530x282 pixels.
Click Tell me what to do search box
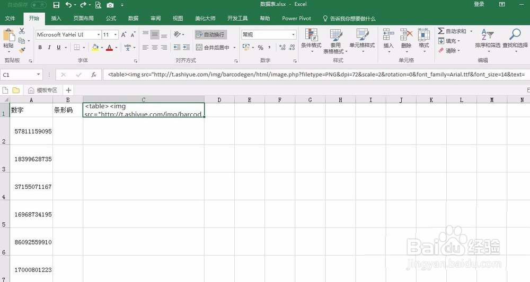point(349,19)
